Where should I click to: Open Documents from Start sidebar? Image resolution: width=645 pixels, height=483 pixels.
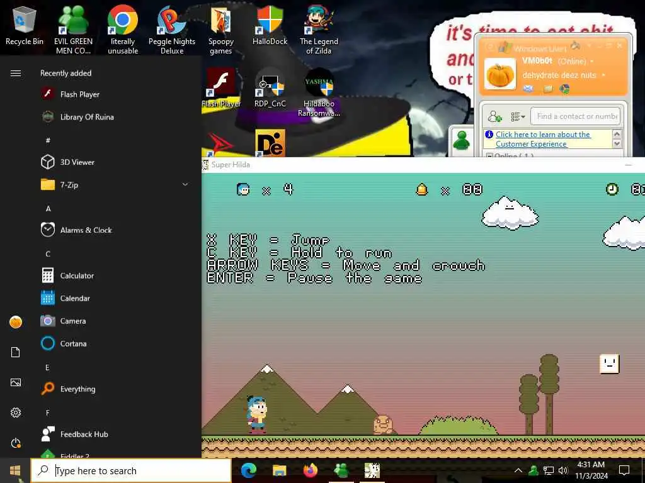click(x=16, y=352)
